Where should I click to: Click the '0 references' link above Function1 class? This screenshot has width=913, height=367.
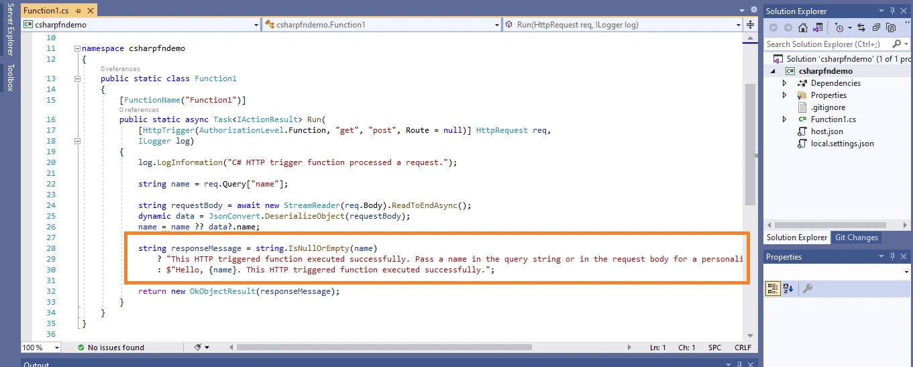[x=120, y=69]
